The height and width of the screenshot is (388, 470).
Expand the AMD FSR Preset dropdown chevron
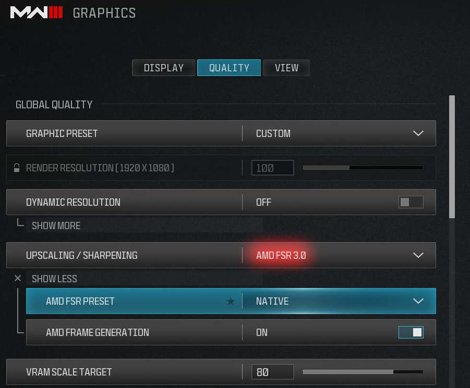click(x=418, y=301)
